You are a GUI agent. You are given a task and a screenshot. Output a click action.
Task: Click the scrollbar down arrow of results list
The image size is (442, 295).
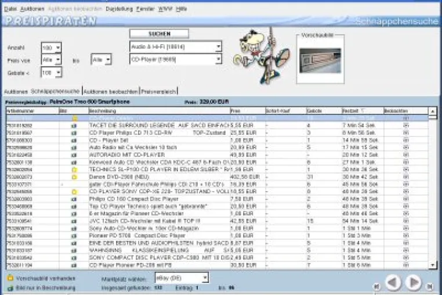433,265
